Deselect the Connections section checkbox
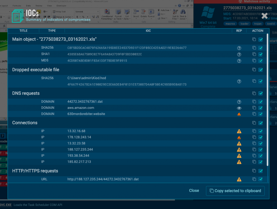277x209 pixels. click(260, 123)
